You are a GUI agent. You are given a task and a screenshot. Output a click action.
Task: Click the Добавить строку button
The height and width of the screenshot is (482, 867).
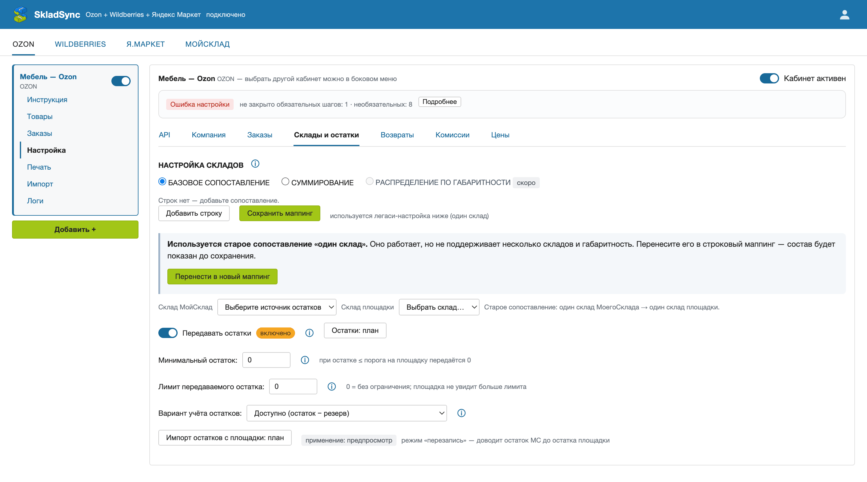194,213
